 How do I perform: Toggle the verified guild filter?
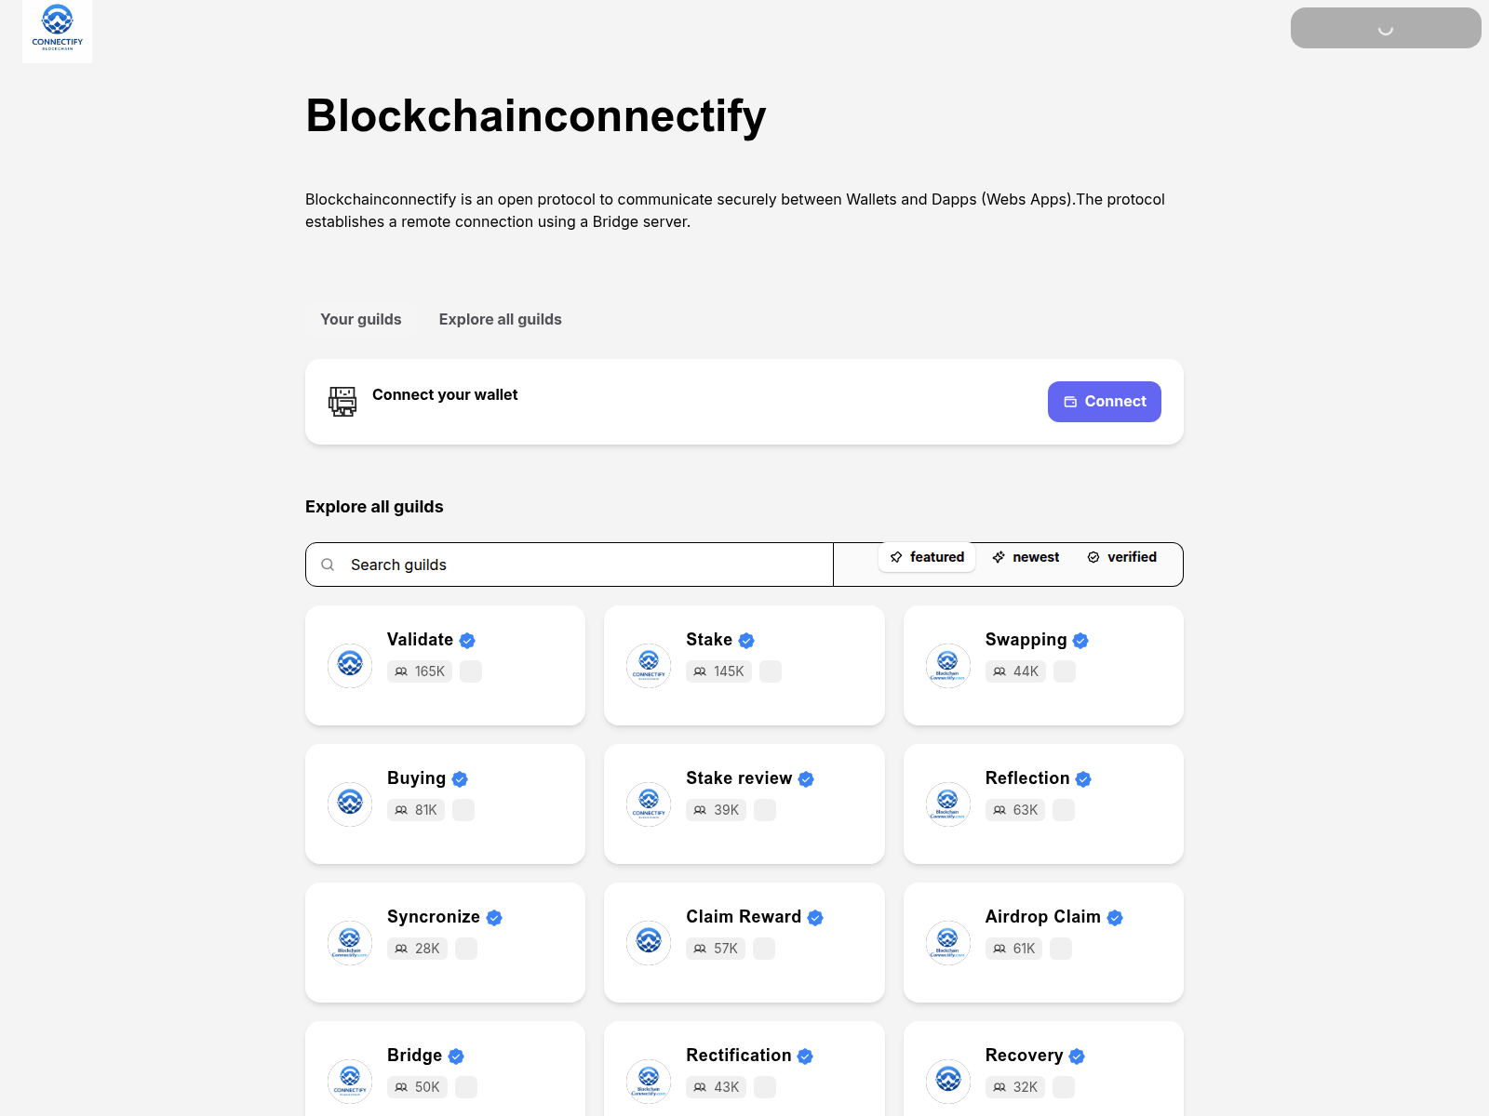coord(1121,557)
